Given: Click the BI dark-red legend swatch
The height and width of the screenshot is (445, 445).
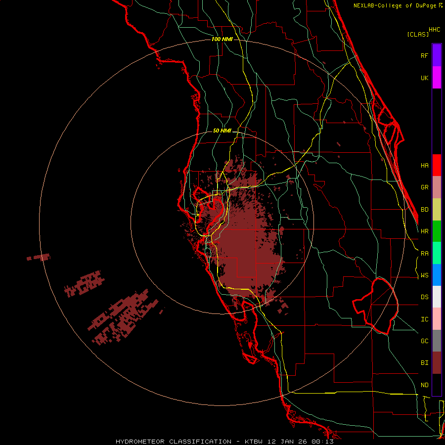Looking at the screenshot, I should (x=437, y=363).
